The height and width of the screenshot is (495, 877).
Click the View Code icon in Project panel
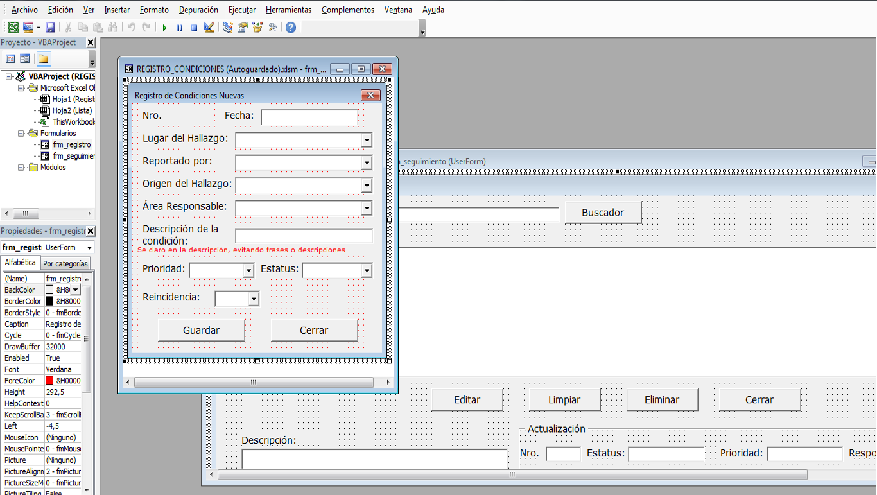pos(10,59)
